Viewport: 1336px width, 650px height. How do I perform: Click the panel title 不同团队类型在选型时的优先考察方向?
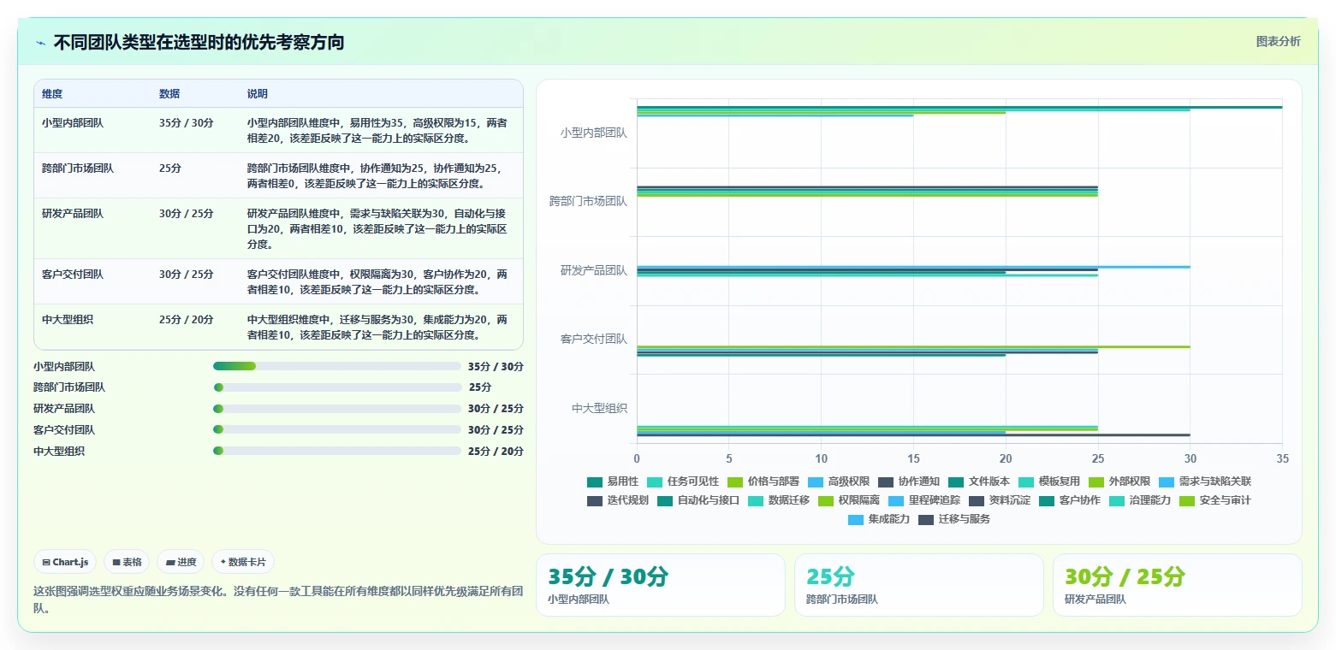[x=199, y=43]
